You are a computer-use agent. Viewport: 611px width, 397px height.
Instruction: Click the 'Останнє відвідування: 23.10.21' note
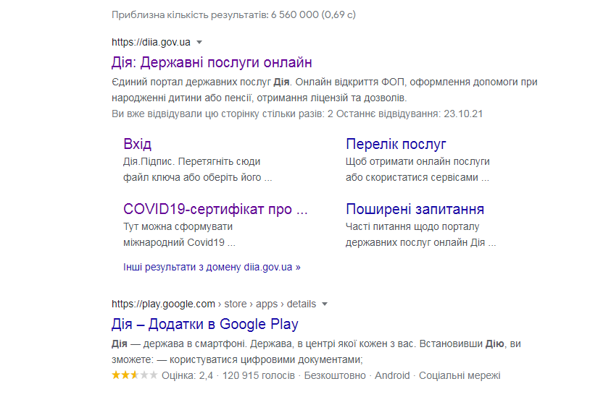coord(410,114)
